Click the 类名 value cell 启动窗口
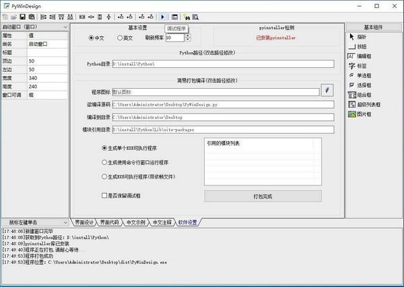Image resolution: width=404 pixels, height=287 pixels. [48, 44]
